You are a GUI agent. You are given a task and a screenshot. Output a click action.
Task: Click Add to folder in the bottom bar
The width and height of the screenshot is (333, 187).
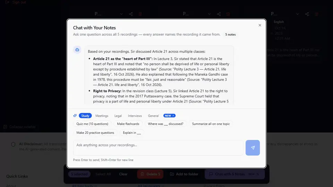[184, 174]
